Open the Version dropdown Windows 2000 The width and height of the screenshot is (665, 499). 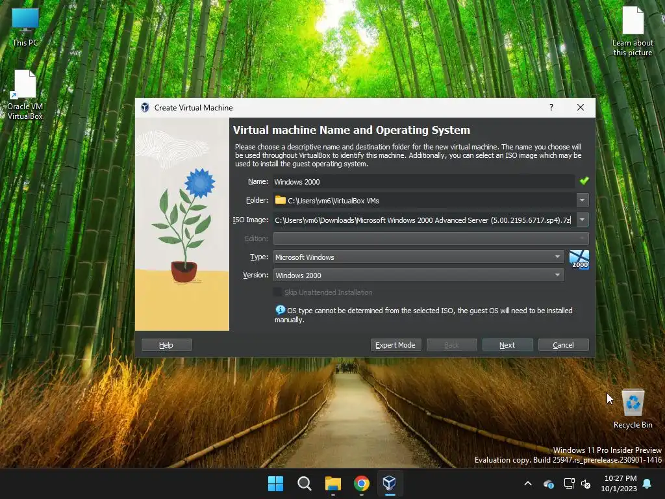click(419, 275)
